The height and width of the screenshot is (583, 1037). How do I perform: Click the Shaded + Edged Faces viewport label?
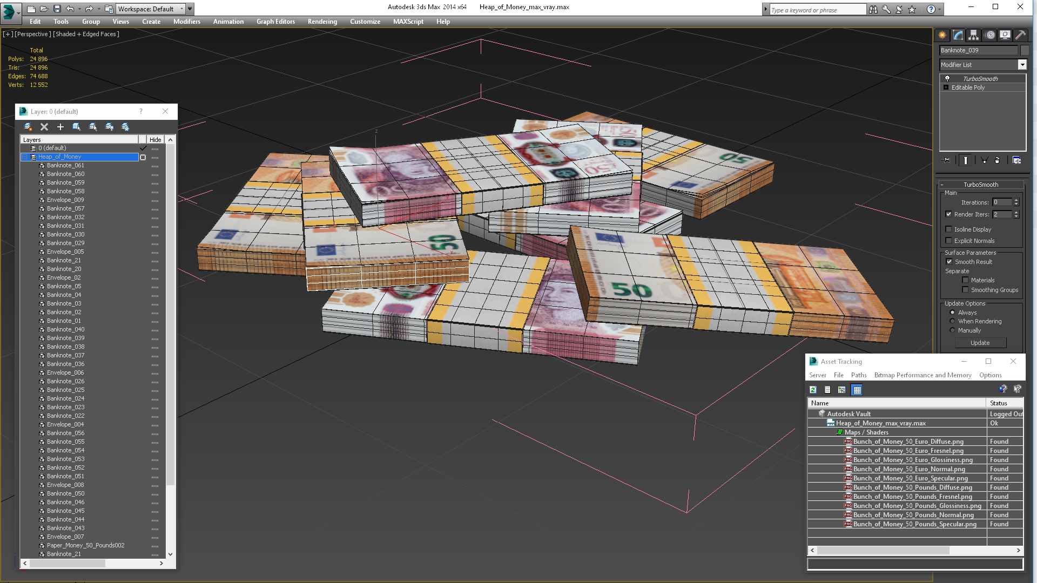tap(86, 34)
